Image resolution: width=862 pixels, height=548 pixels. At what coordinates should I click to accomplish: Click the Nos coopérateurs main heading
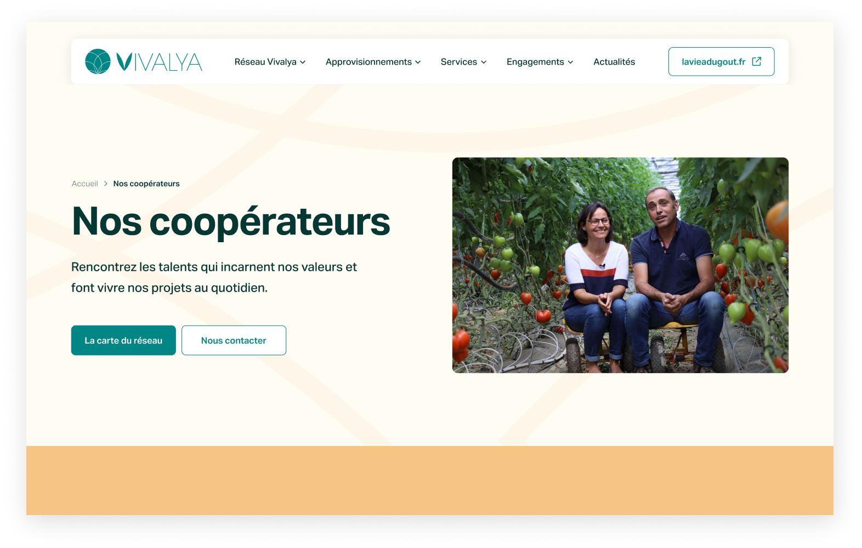click(231, 221)
